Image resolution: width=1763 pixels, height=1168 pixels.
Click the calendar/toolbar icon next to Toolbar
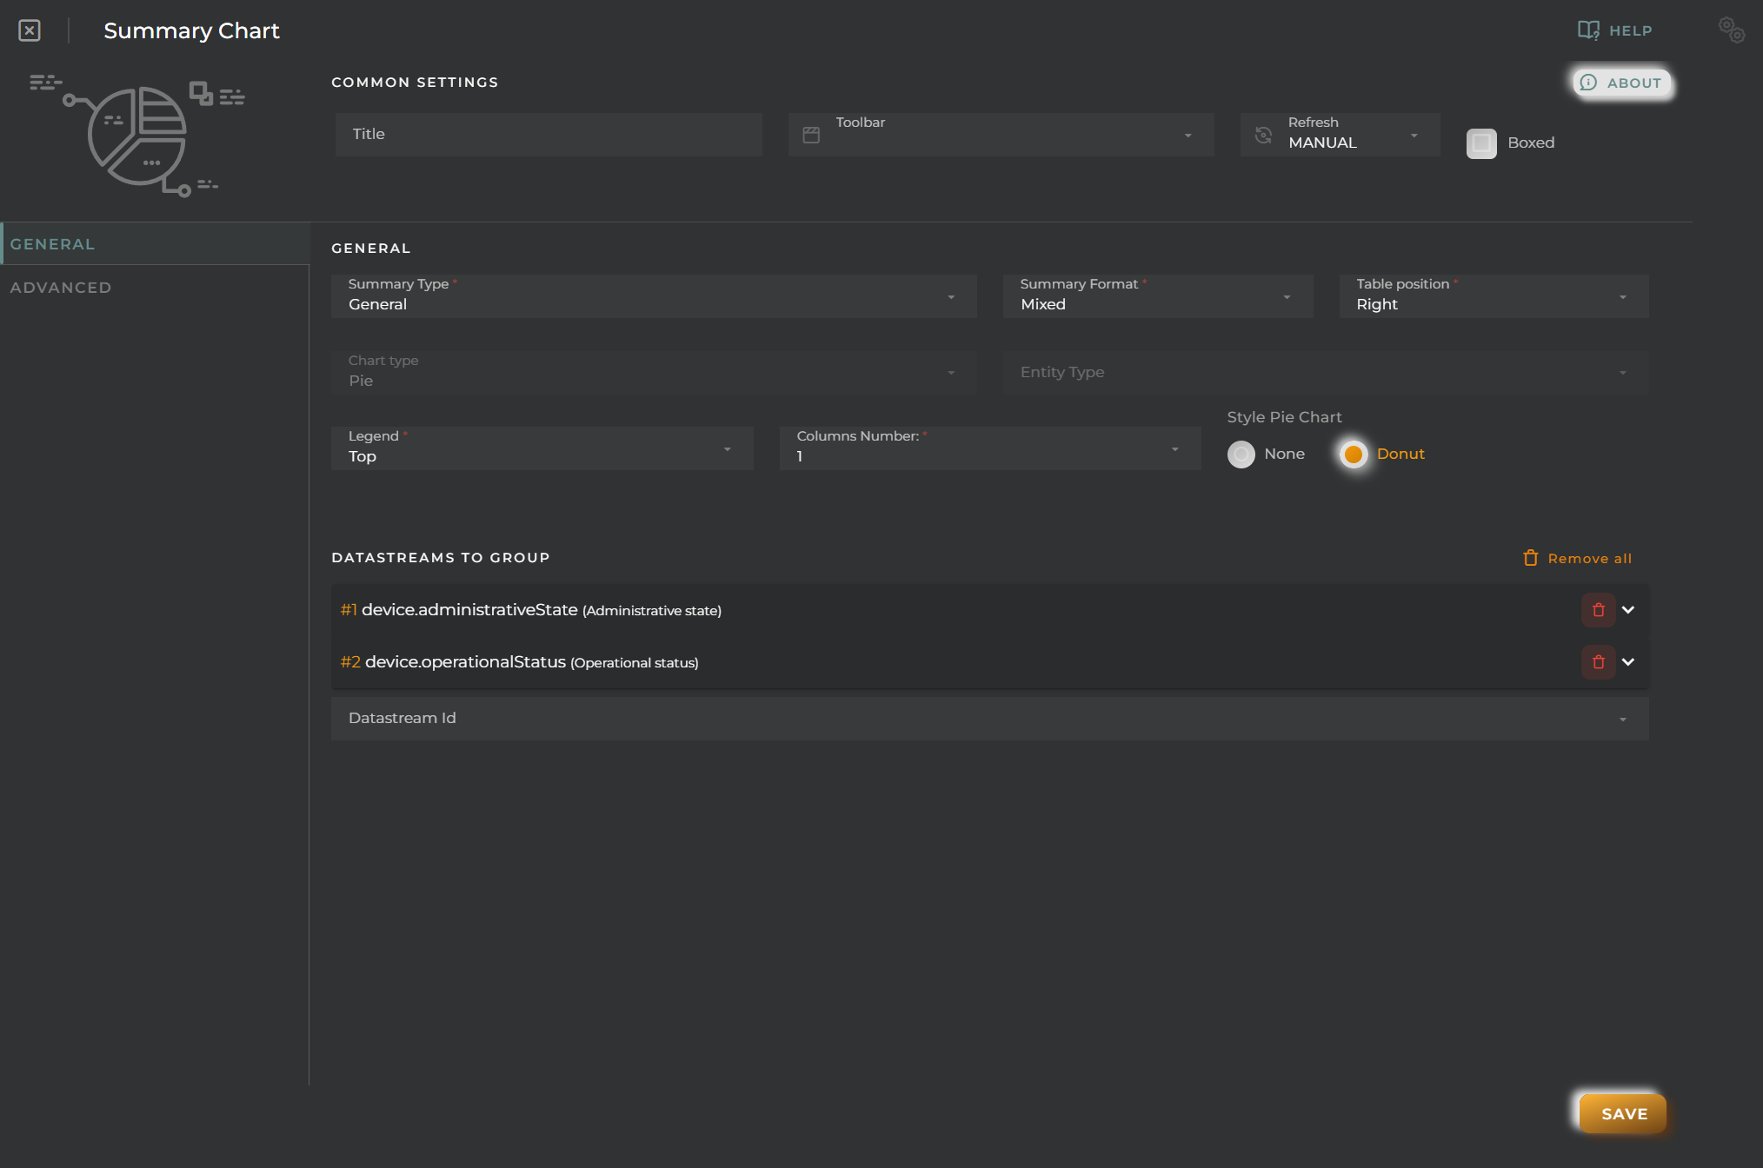808,133
